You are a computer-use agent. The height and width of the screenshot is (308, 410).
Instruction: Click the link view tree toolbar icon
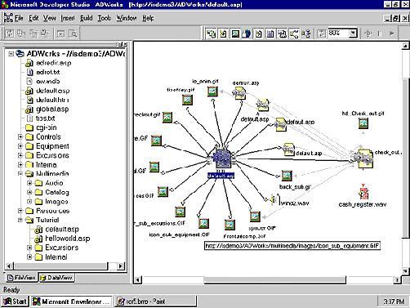coord(212,33)
